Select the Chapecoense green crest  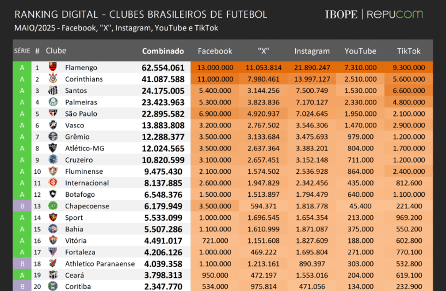tap(53, 206)
